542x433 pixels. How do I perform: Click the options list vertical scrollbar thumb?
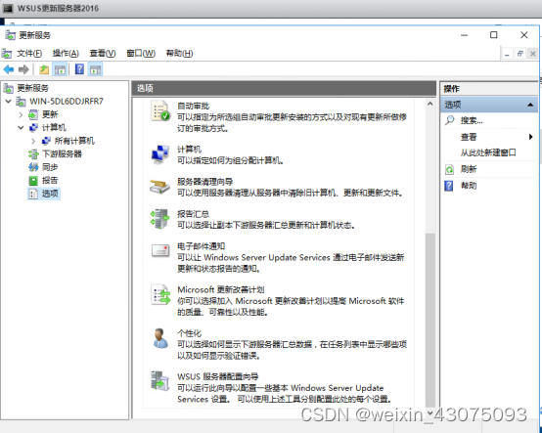(430, 320)
